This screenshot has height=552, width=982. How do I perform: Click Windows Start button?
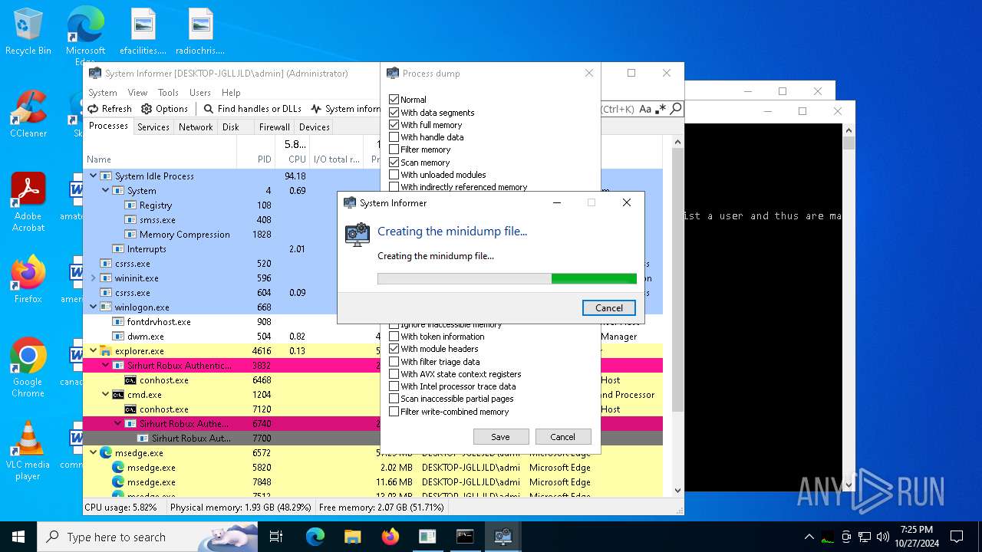point(18,537)
